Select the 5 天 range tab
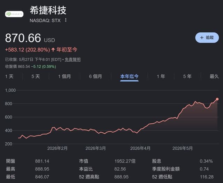The width and height of the screenshot is (223, 183). [36, 76]
